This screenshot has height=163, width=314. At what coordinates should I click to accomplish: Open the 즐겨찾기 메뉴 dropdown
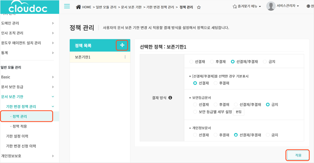pos(247,6)
